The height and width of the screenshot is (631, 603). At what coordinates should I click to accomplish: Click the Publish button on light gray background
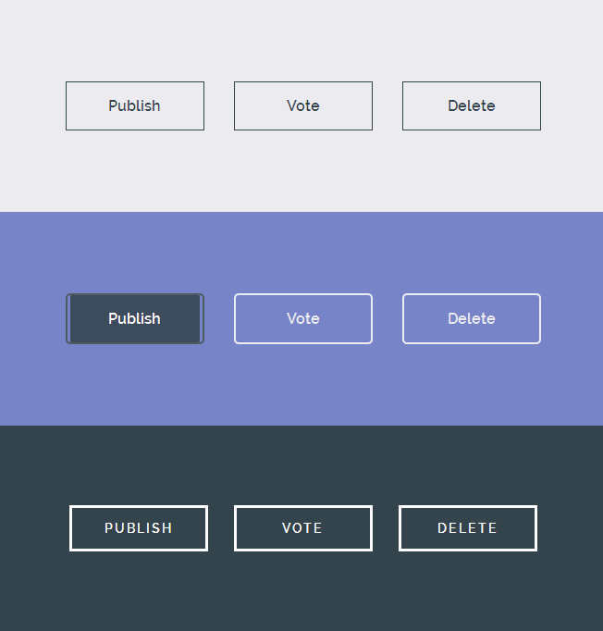tap(135, 105)
